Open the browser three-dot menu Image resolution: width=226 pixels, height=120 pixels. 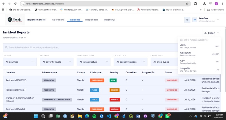click(x=222, y=4)
